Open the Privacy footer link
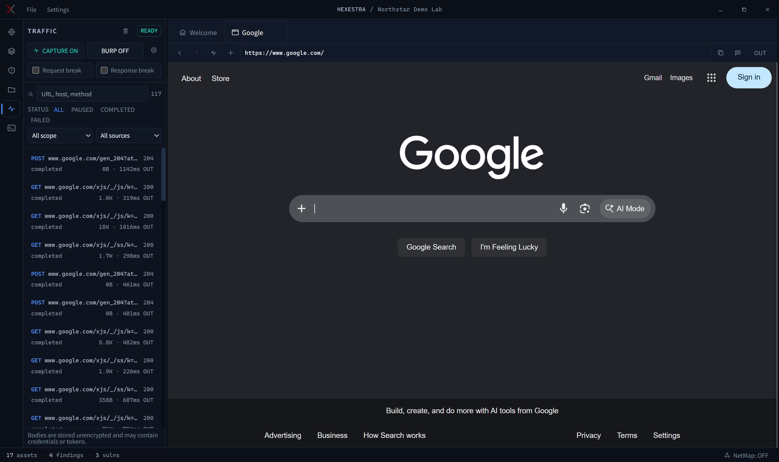 [589, 435]
